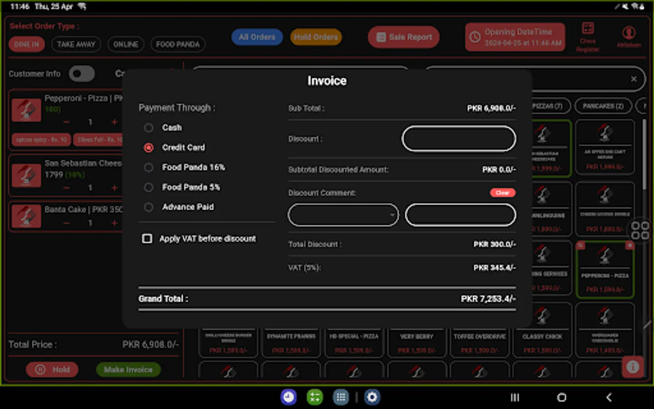Click the Sale Report chart icon
The height and width of the screenshot is (409, 654).
380,37
